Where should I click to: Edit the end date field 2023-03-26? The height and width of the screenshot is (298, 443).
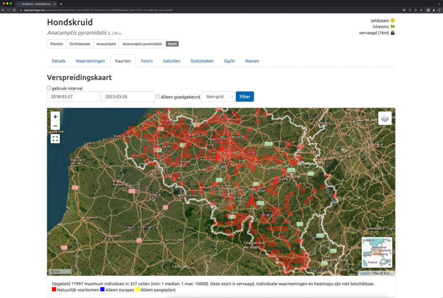point(128,96)
